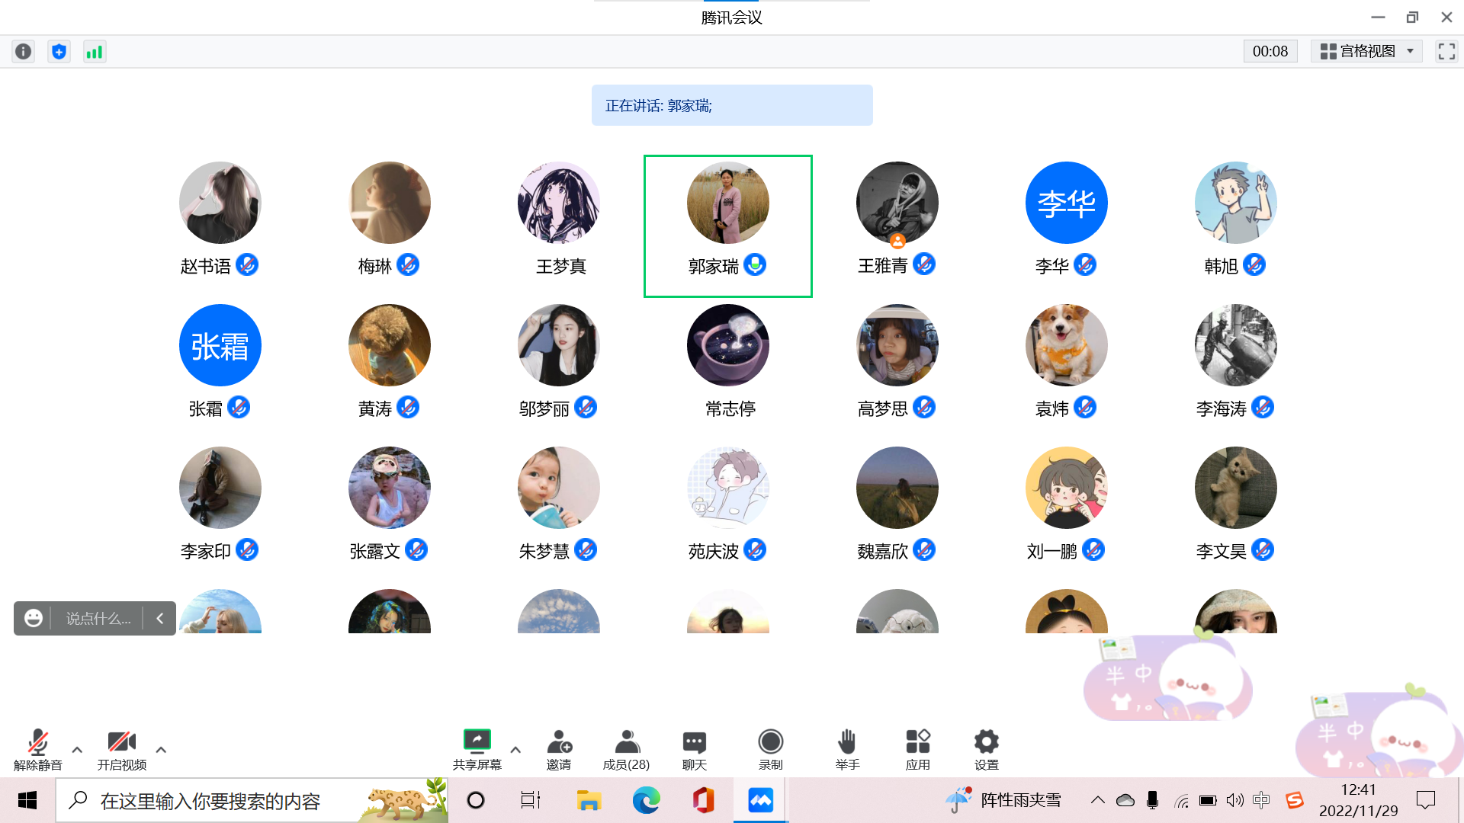Click the Share Screen (共享屏幕) icon
The image size is (1464, 823).
click(477, 741)
